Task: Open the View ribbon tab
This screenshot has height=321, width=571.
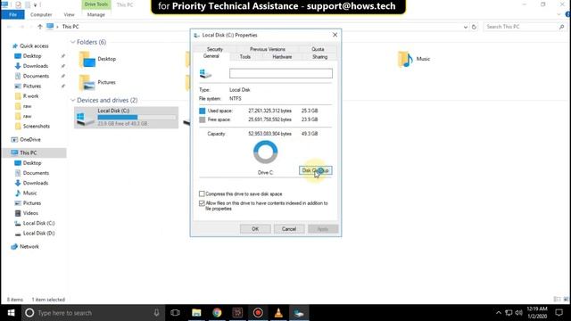Action: tap(69, 14)
